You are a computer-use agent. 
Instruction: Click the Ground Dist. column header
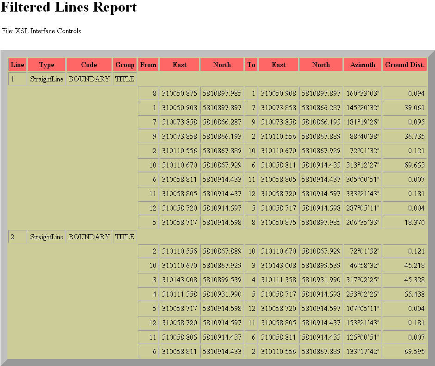tap(405, 65)
